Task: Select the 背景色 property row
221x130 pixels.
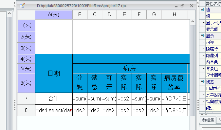Action: pos(213,69)
